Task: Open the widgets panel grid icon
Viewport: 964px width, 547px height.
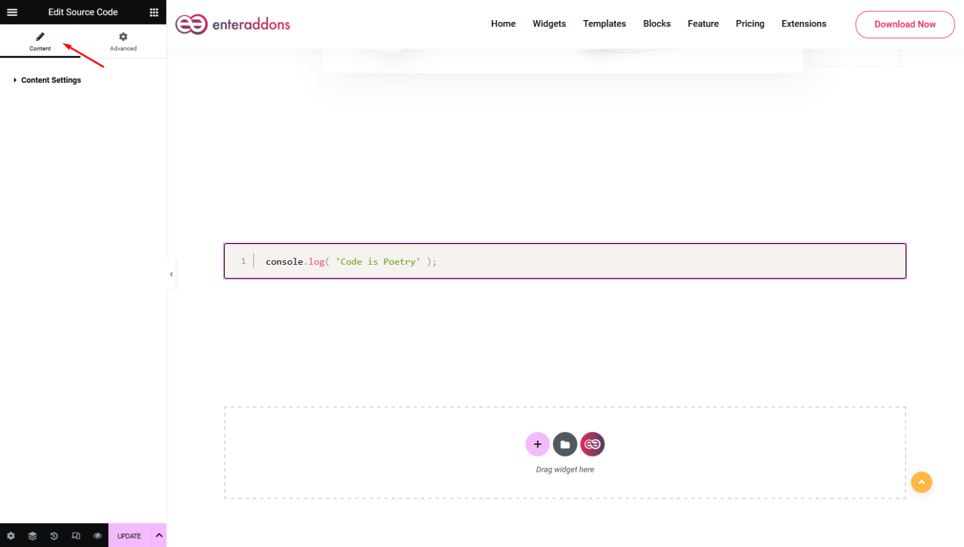Action: (154, 12)
